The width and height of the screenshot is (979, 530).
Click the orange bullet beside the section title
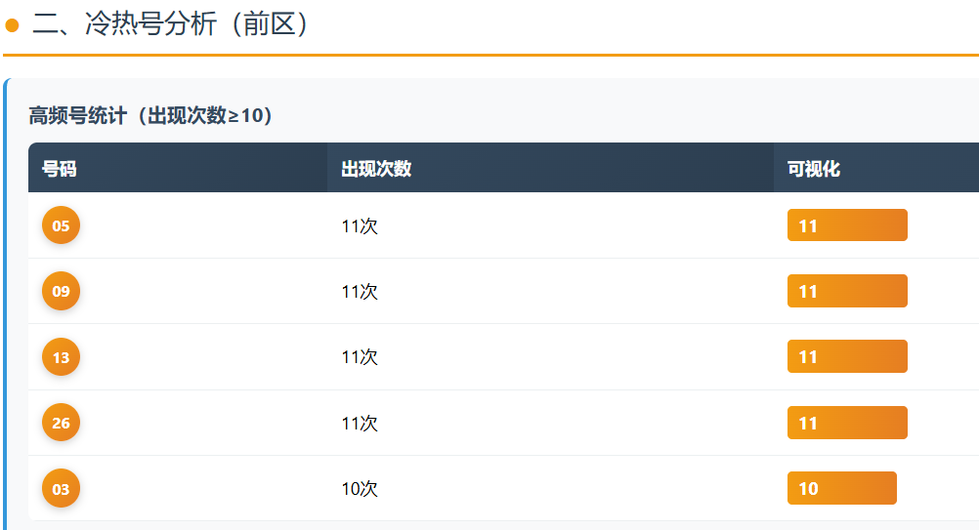pos(13,25)
